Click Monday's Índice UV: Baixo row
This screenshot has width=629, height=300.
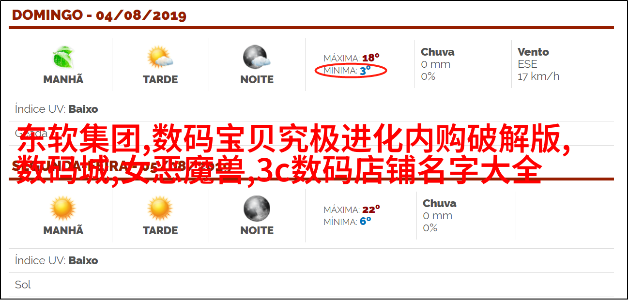click(311, 260)
